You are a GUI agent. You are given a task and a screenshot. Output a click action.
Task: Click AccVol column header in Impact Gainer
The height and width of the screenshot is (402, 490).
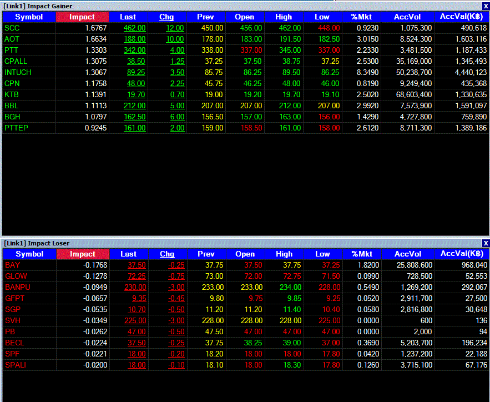pyautogui.click(x=407, y=17)
